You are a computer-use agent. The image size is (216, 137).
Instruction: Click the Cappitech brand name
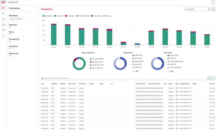(x=13, y=2)
